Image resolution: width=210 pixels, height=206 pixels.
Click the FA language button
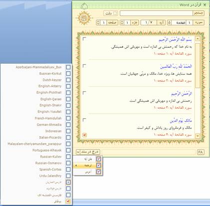point(201,152)
